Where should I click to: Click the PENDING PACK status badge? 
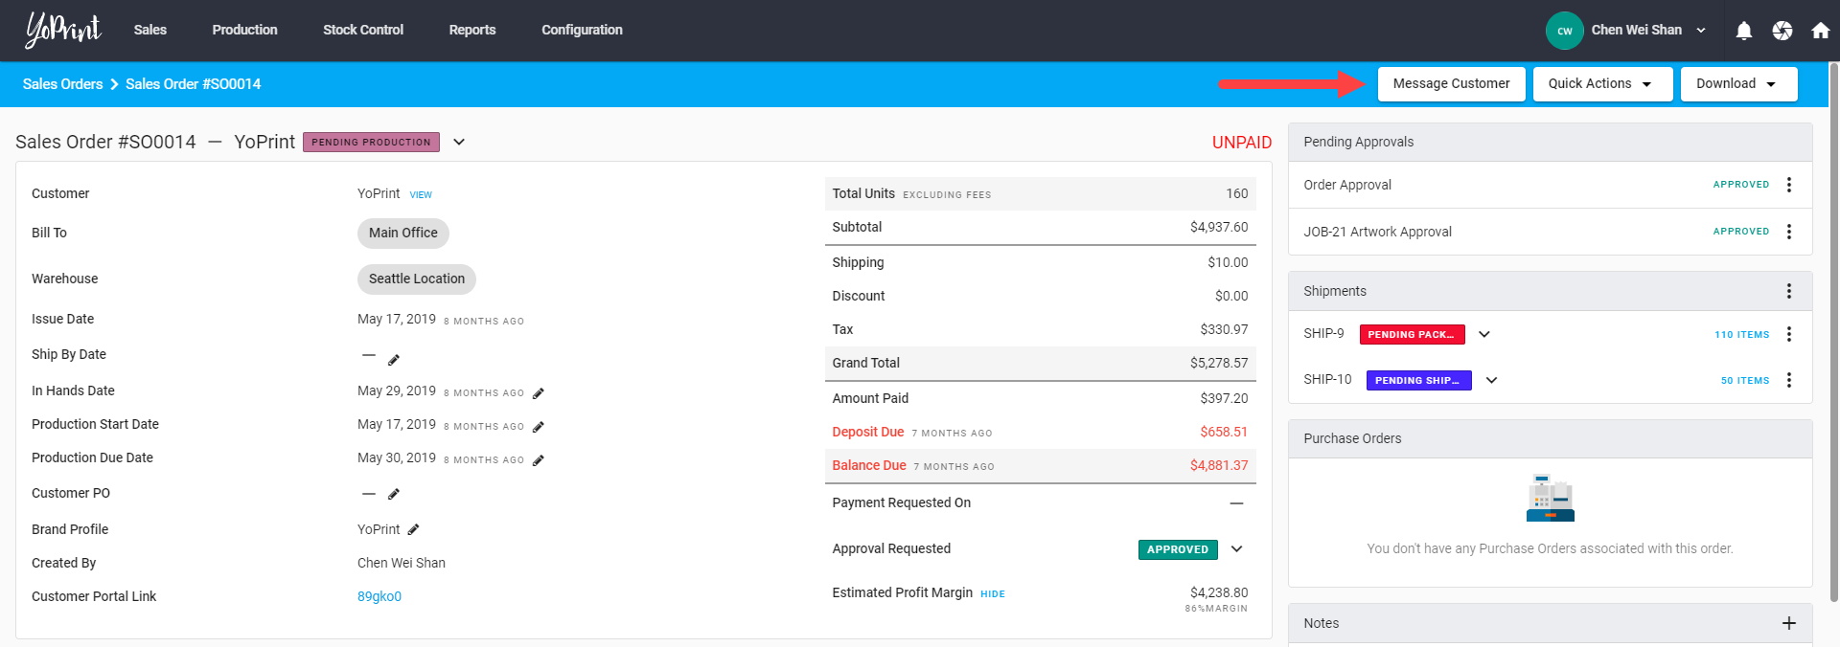pyautogui.click(x=1413, y=334)
